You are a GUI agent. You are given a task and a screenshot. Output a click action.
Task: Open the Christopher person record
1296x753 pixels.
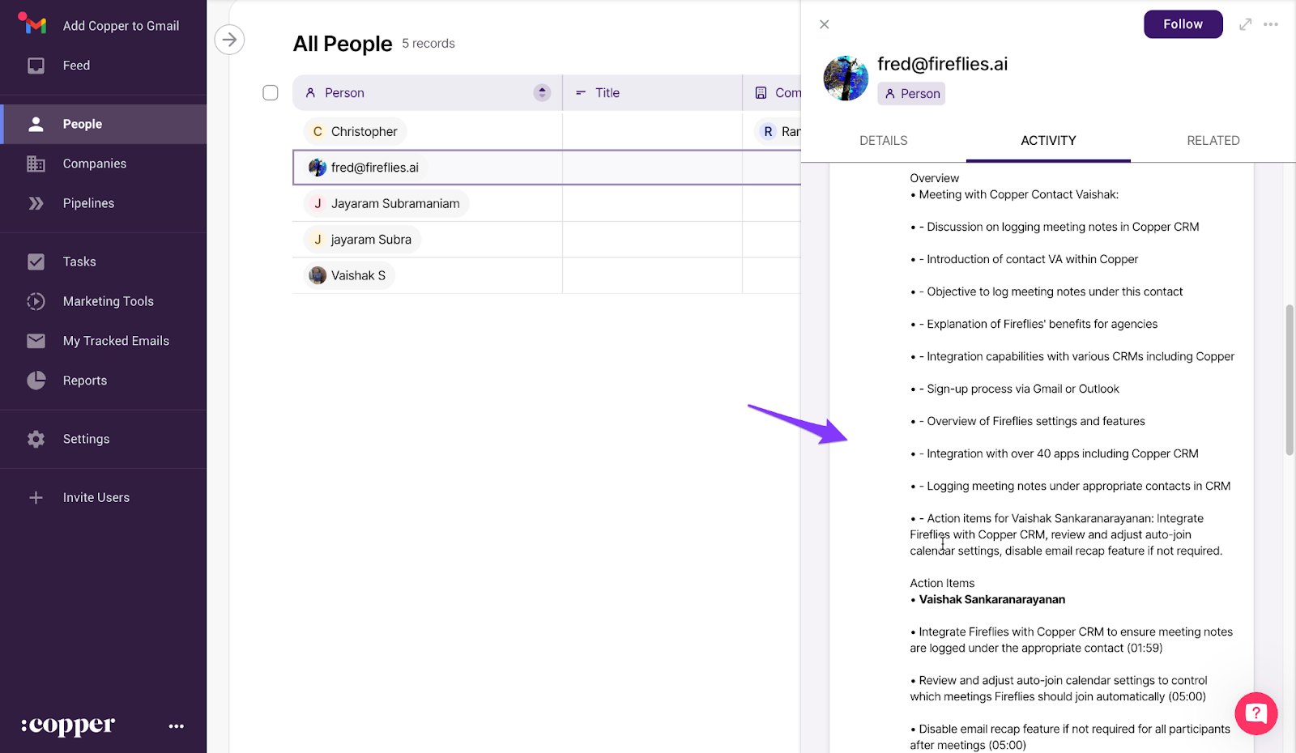pos(356,131)
